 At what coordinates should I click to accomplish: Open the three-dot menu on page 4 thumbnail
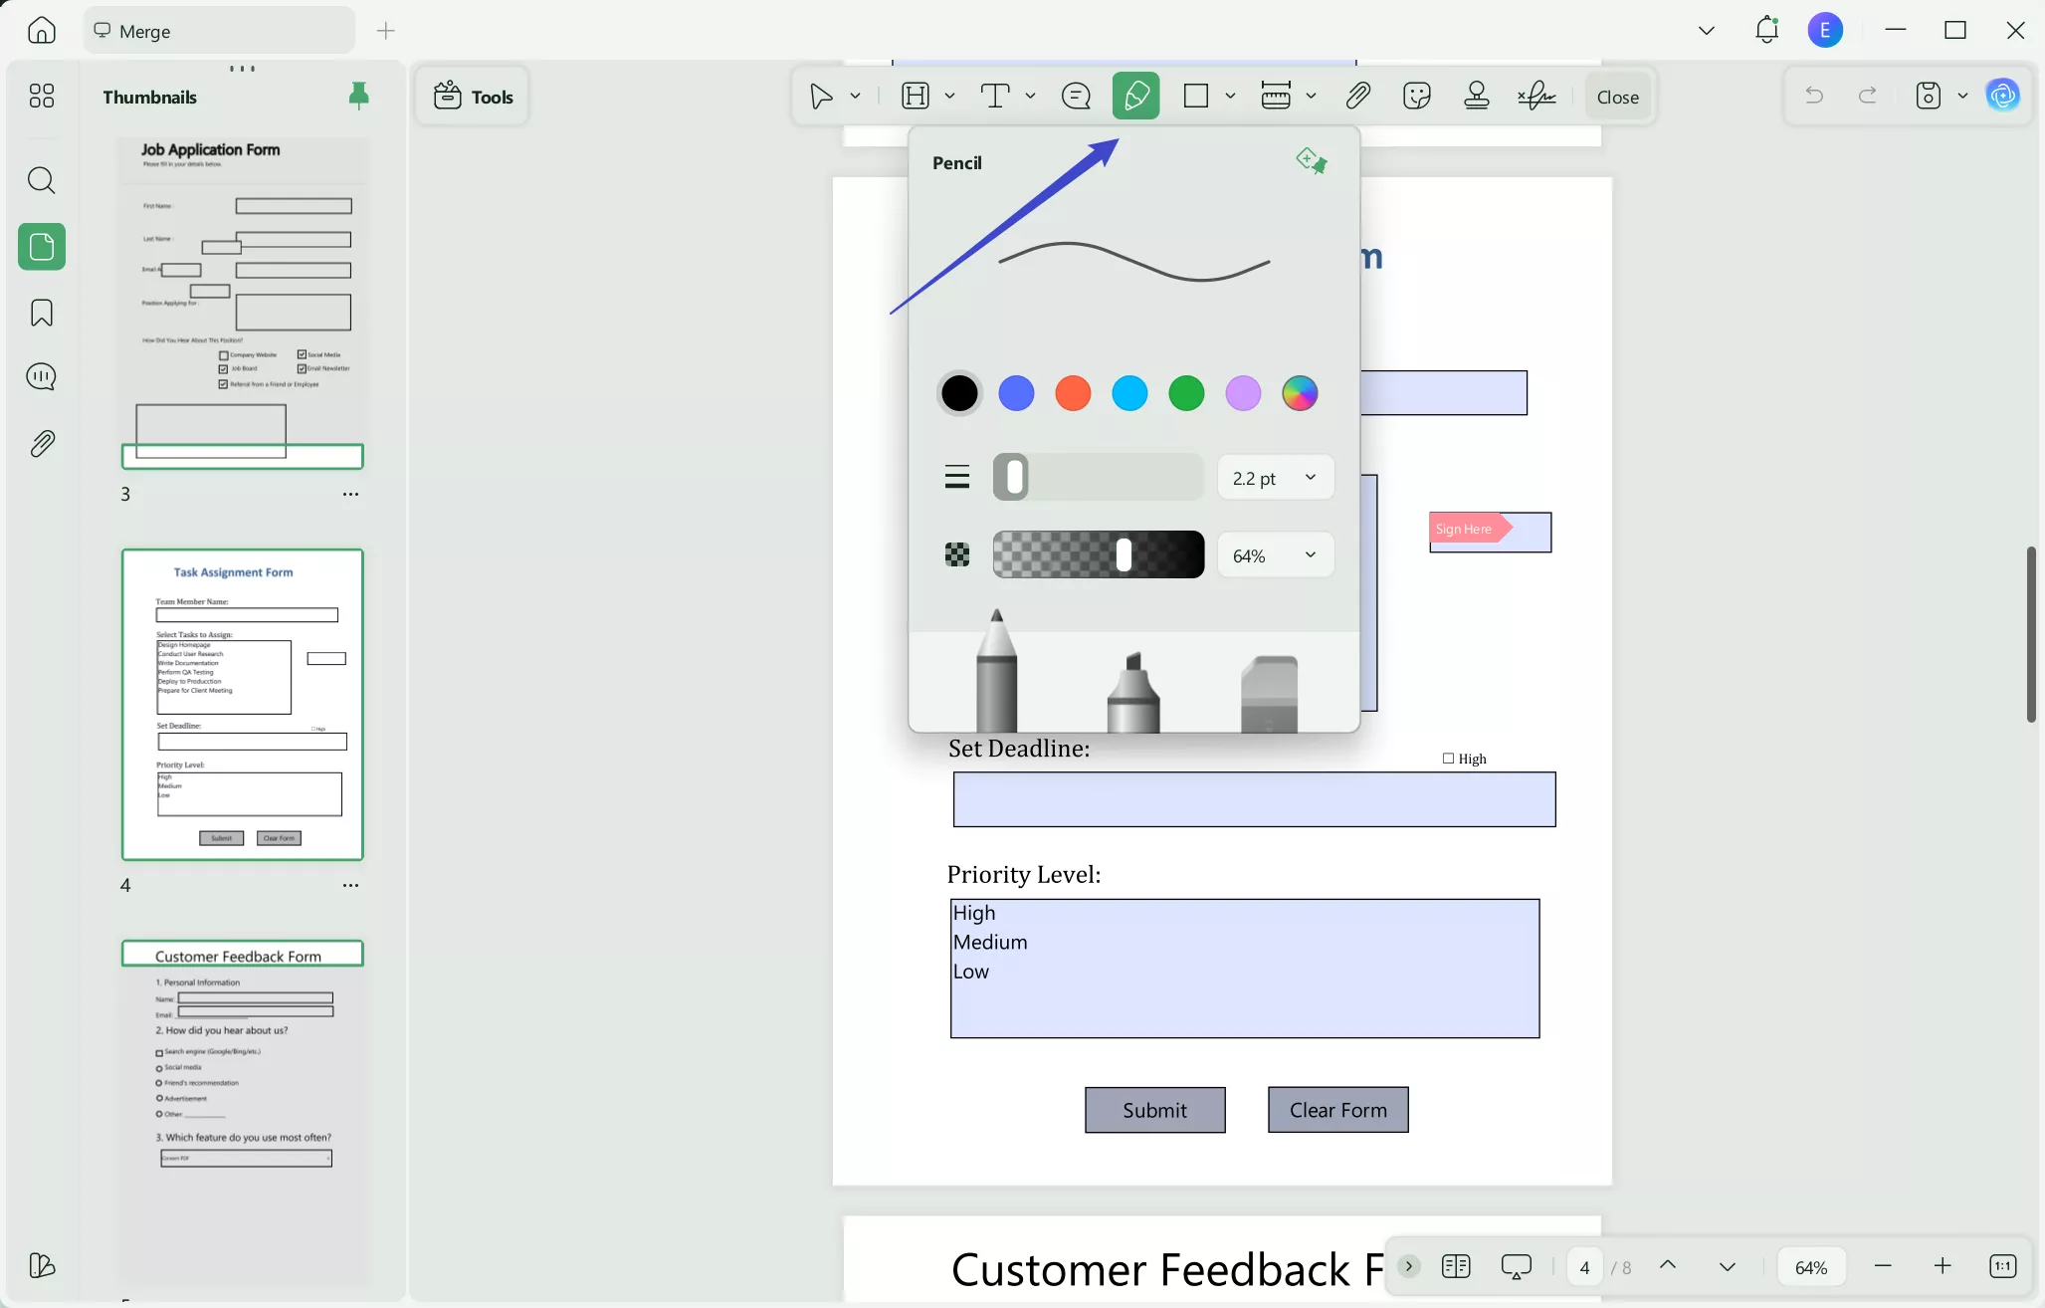[x=350, y=884]
